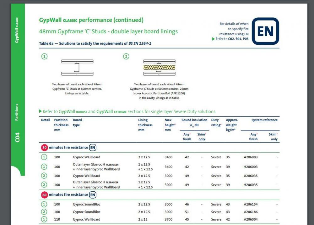Click lining thickness '2 x 15'

click(143, 219)
